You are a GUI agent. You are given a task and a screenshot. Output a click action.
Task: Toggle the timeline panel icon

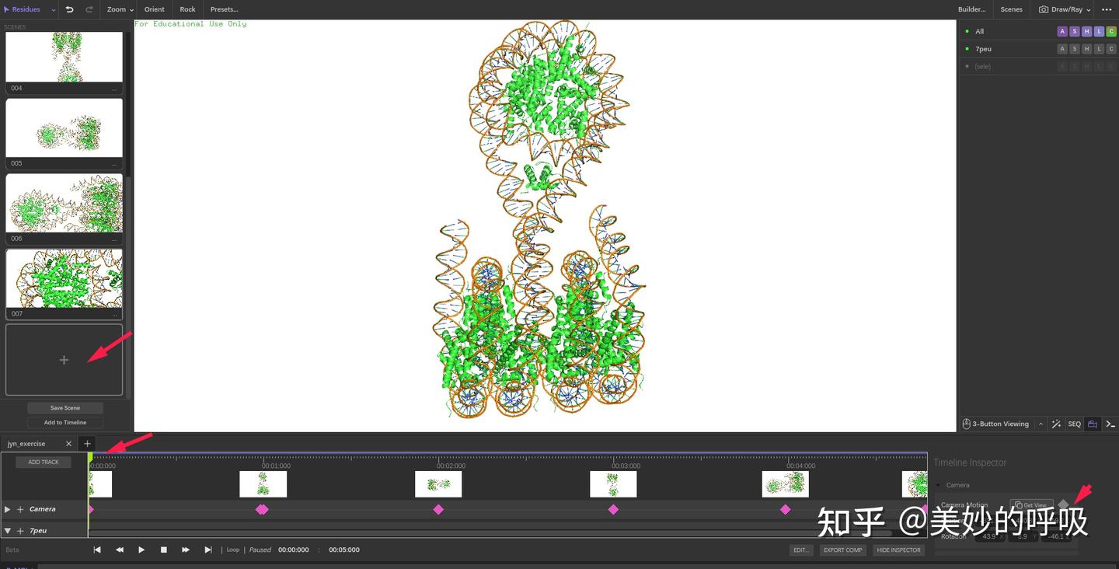(1093, 424)
